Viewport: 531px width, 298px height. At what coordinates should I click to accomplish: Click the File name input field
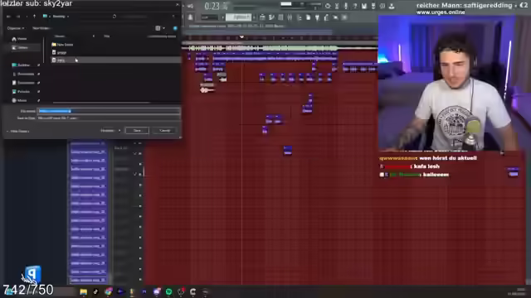click(x=109, y=111)
